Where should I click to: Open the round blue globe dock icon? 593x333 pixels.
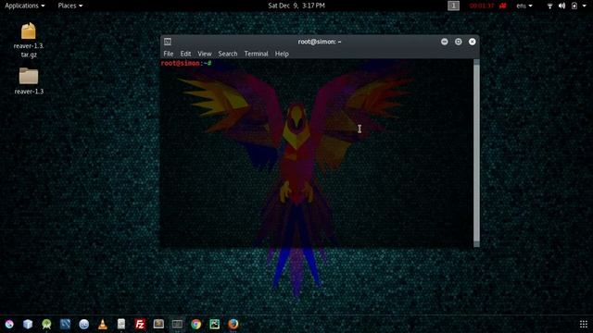[84, 324]
